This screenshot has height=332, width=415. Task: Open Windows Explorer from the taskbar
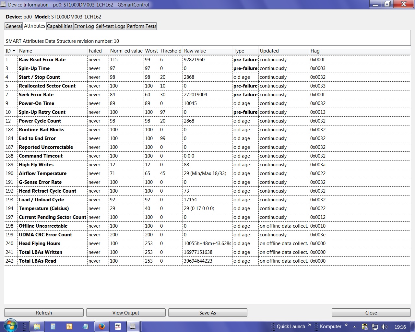point(37,326)
